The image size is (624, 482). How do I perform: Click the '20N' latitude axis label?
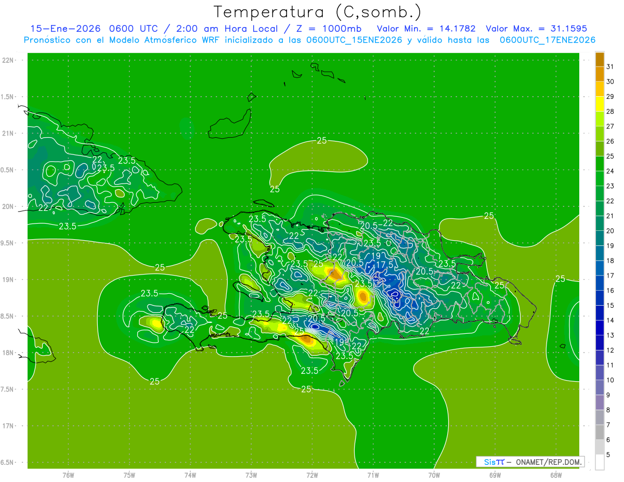point(7,206)
